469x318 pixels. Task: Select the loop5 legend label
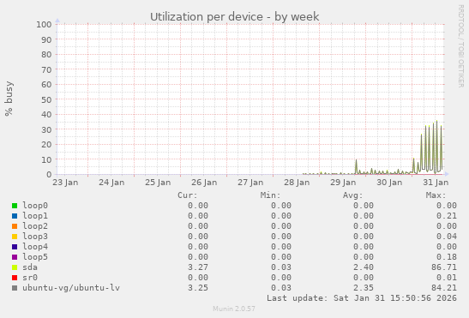35,257
